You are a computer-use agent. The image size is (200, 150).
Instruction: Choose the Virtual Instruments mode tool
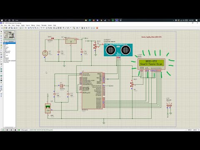[1, 64]
